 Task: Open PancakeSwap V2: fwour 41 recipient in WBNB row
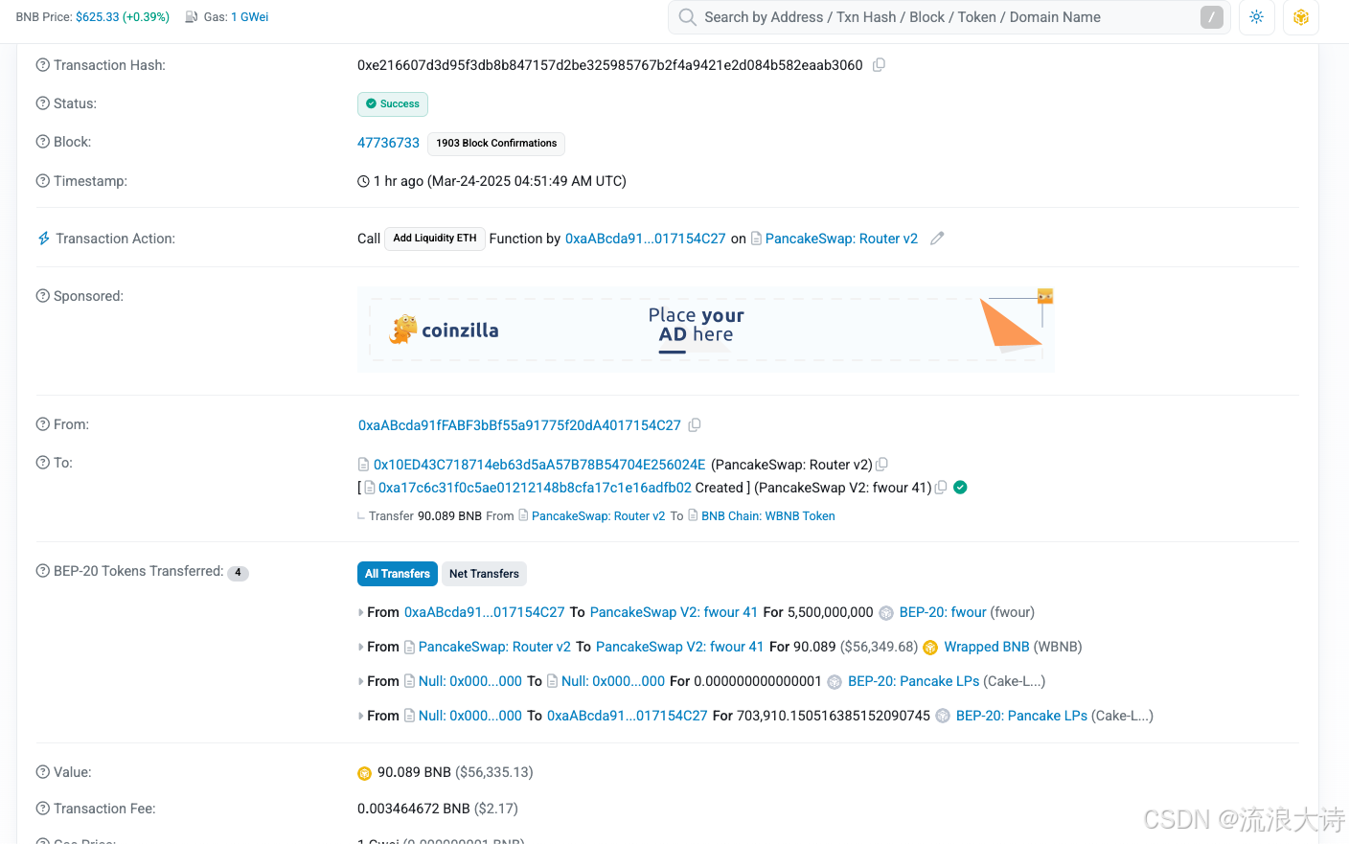[x=679, y=647]
